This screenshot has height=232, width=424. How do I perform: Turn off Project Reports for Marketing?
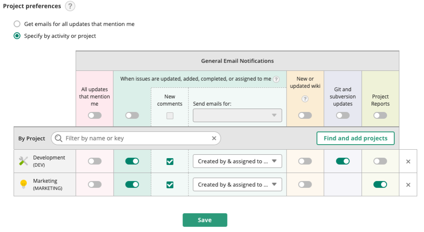380,184
